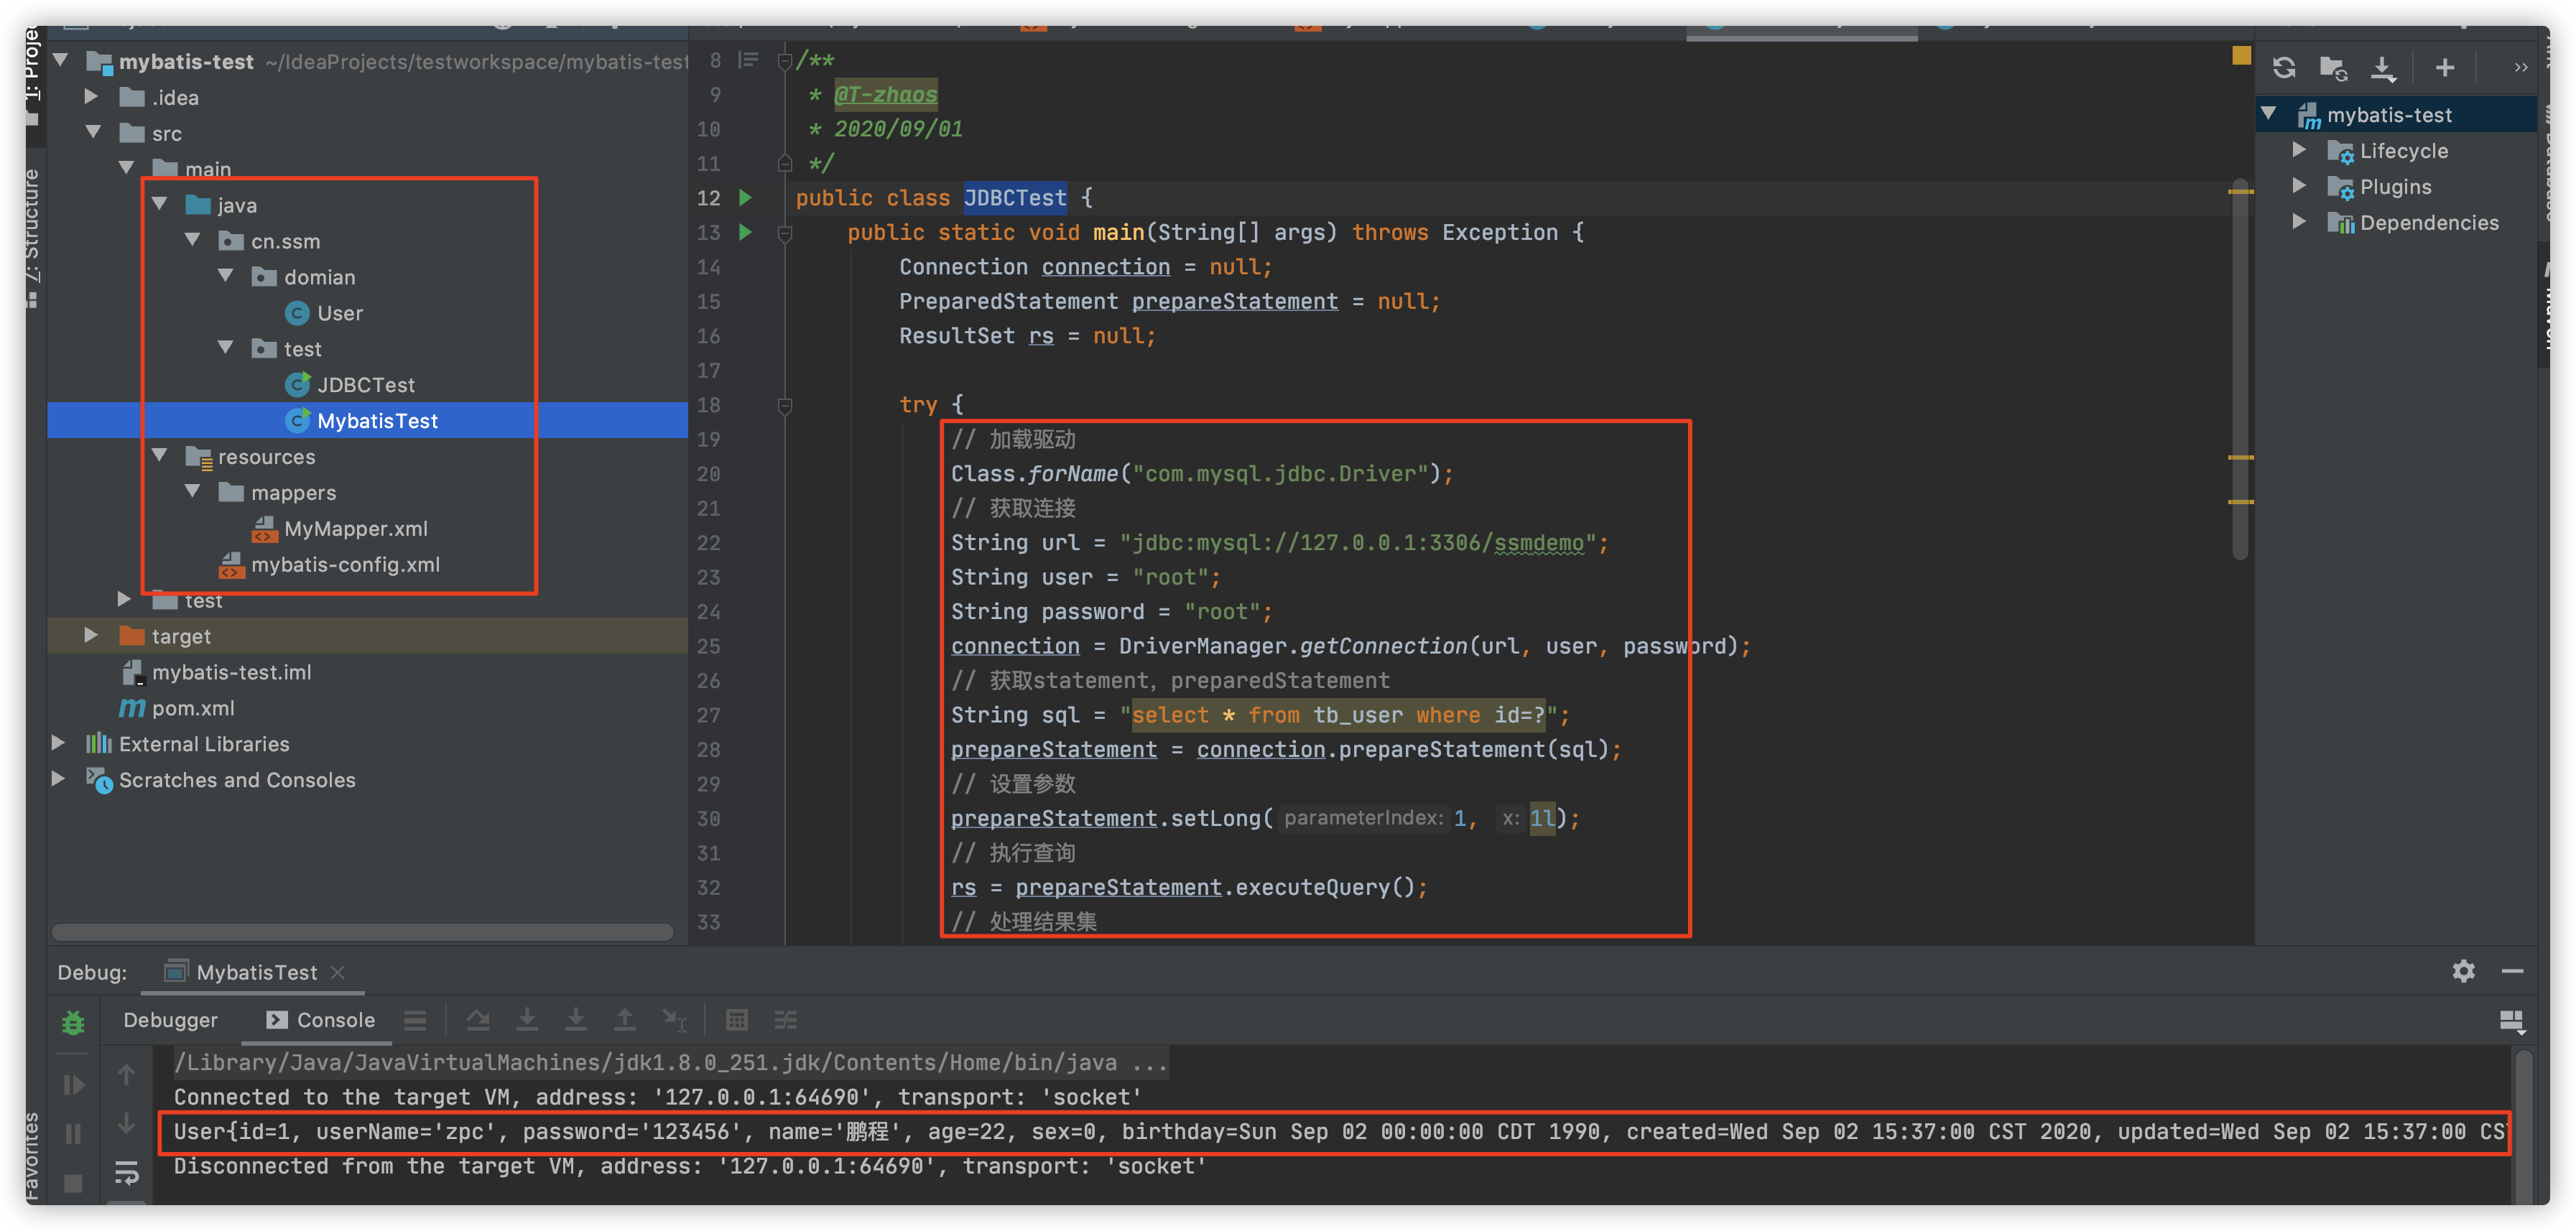
Task: Click Maven Download Sources icon
Action: pos(2384,68)
